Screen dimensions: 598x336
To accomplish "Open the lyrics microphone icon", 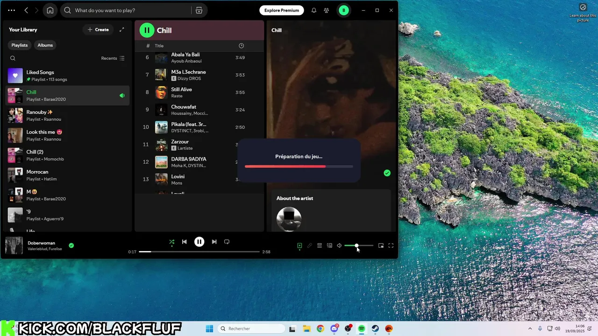I will (309, 245).
